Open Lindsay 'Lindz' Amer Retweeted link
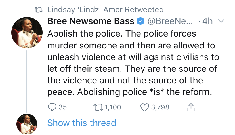The height and width of the screenshot is (135, 235). point(105,10)
